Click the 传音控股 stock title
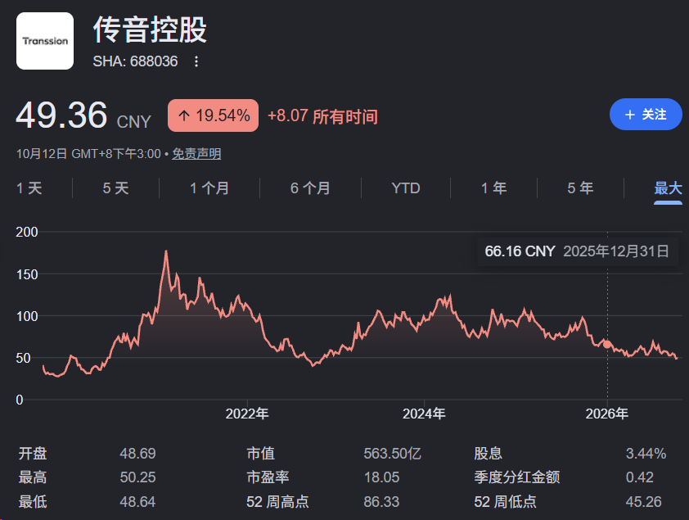 tap(150, 30)
